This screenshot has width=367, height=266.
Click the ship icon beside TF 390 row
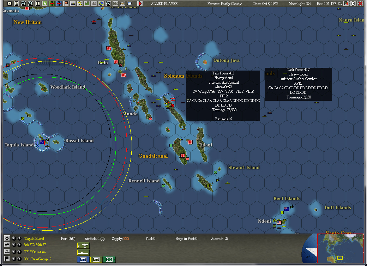point(7,252)
